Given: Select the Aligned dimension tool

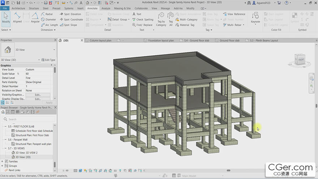Looking at the screenshot, I should (x=17, y=17).
